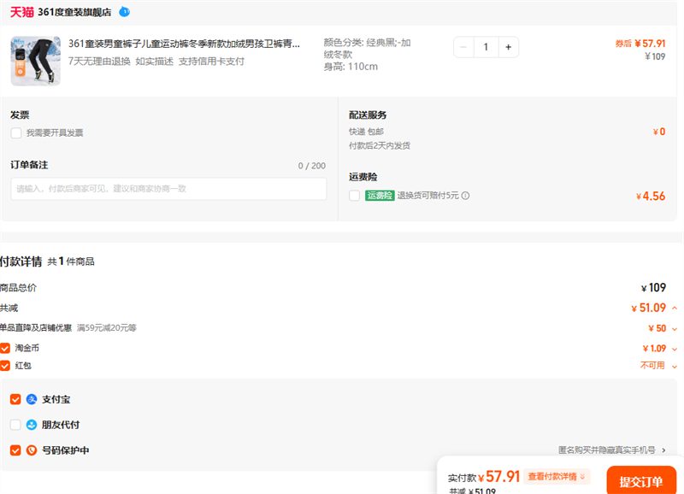Viewport: 684px width, 494px height.
Task: Click the 订单备注 note input field
Action: click(168, 189)
